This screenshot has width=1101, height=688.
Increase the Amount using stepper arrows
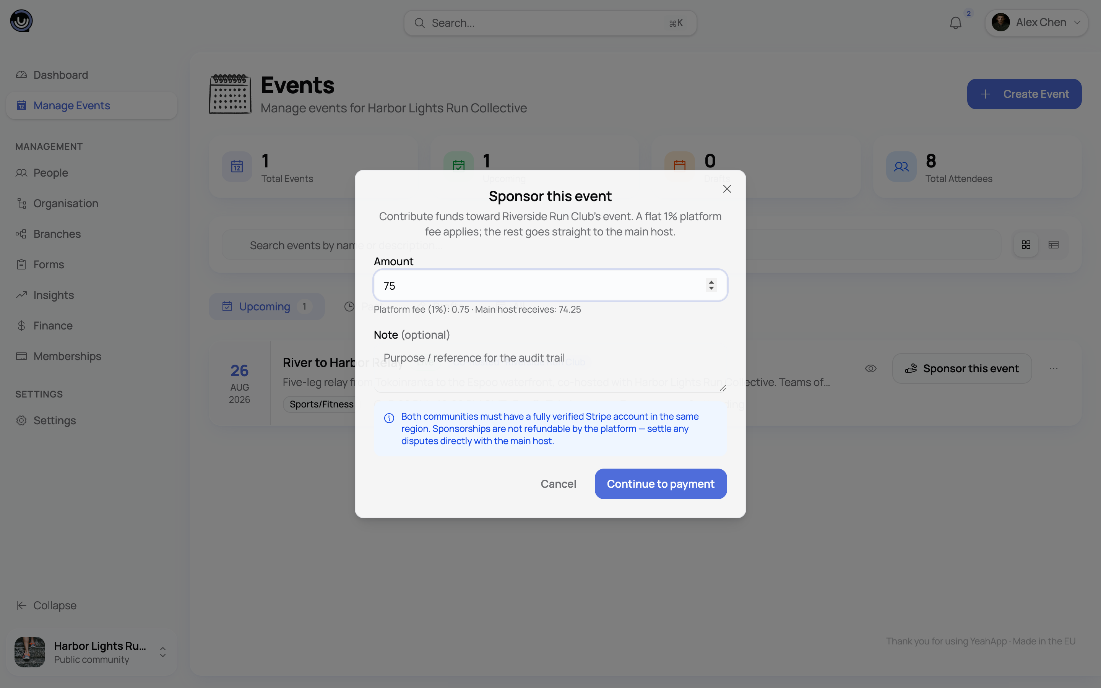[711, 282]
